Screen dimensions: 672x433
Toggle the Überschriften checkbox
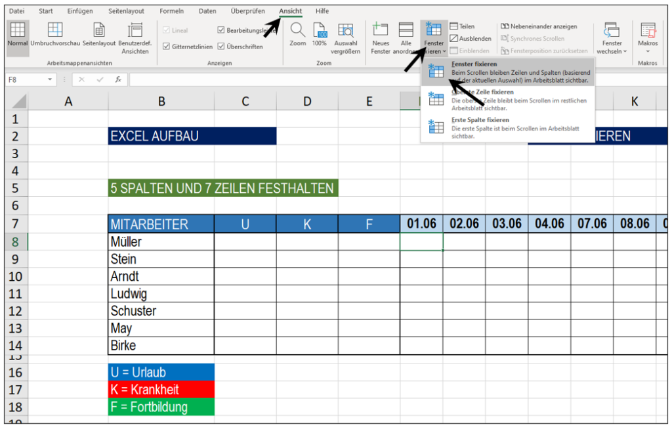pyautogui.click(x=221, y=47)
